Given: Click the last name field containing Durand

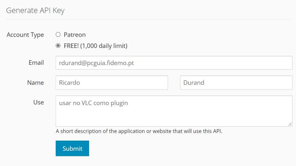Looking at the screenshot, I should pyautogui.click(x=236, y=83).
